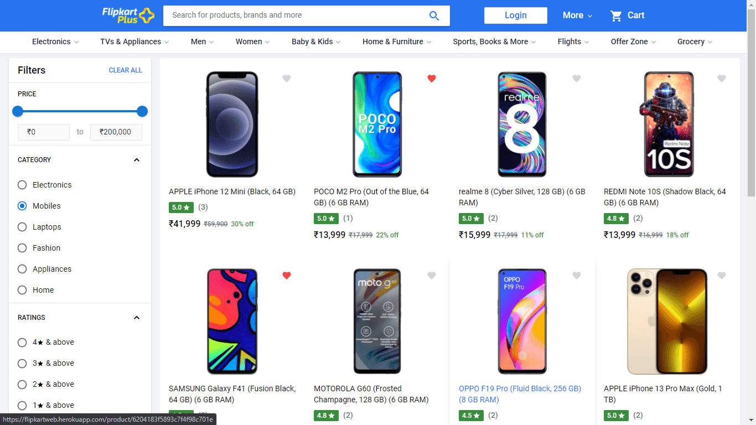Open the More dropdown in header
The width and height of the screenshot is (756, 425).
click(x=578, y=15)
